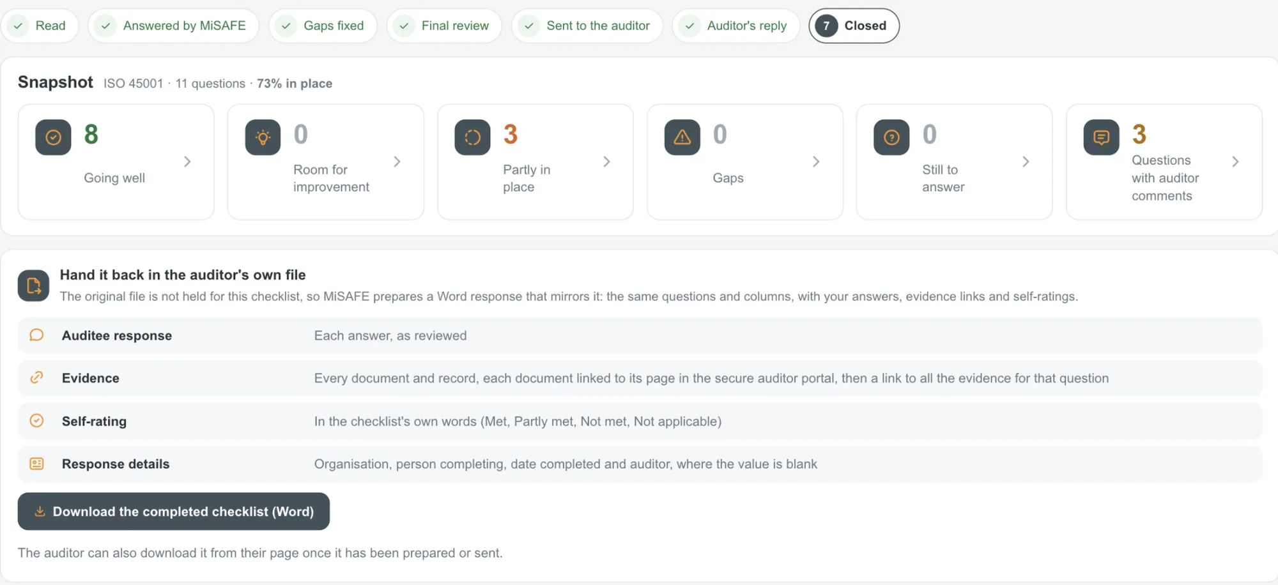Expand the Room for improvement card chevron
This screenshot has height=585, width=1278.
coord(397,162)
